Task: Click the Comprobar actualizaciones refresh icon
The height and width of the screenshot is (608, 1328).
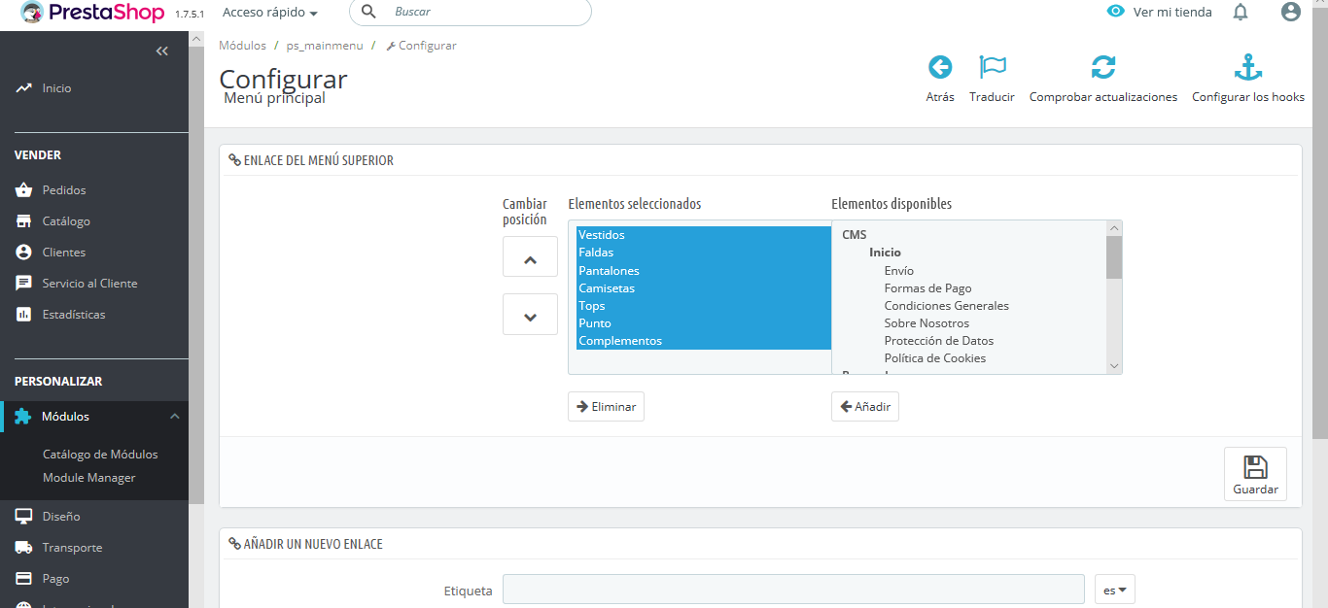Action: click(1103, 67)
